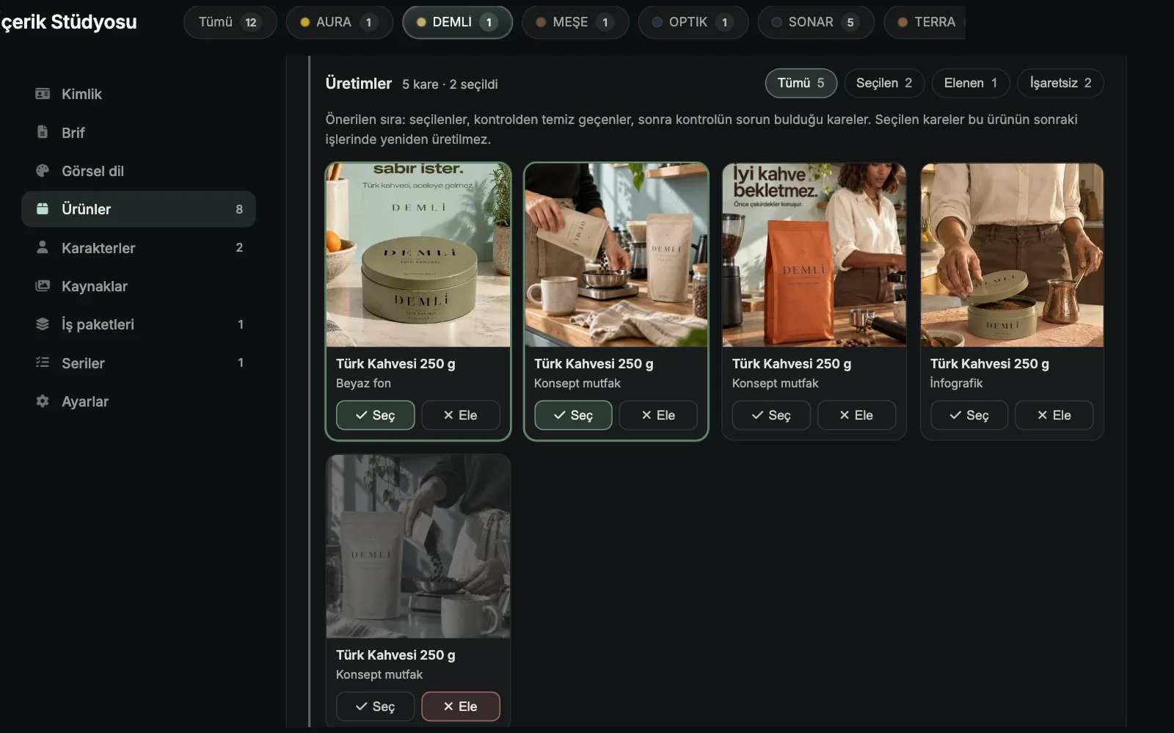The image size is (1174, 733).
Task: Toggle Seç on the Beyaz fon card
Action: (375, 415)
